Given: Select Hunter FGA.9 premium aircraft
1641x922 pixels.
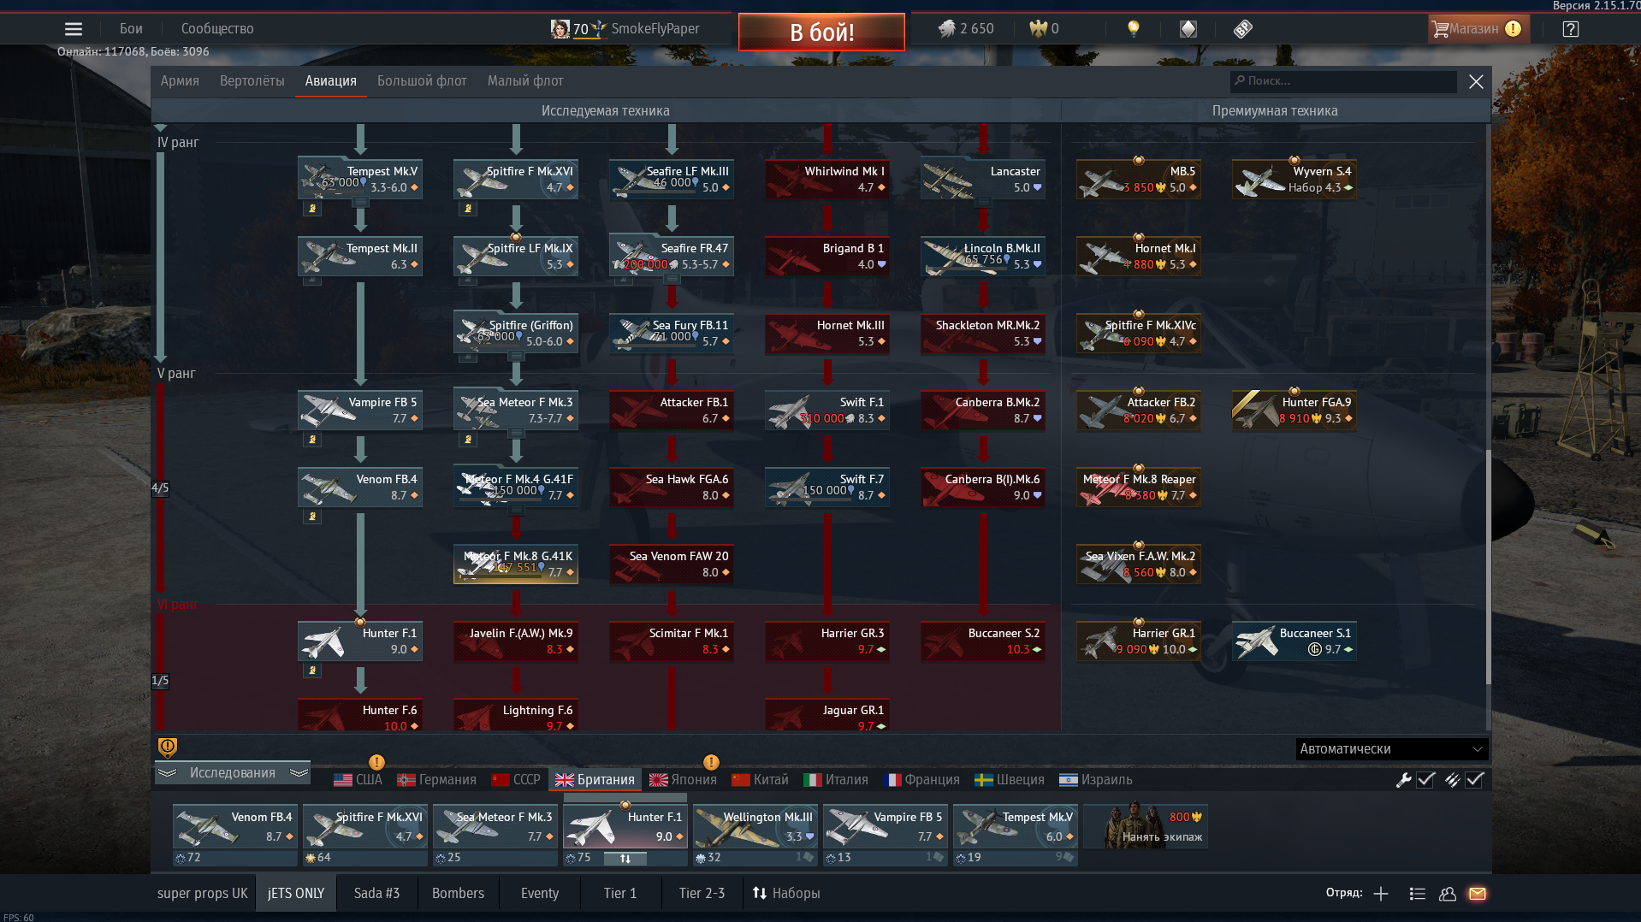Looking at the screenshot, I should pyautogui.click(x=1294, y=410).
